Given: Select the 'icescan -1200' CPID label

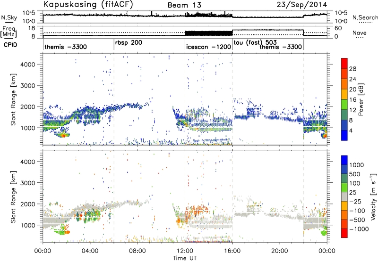Looking at the screenshot, I should [x=208, y=47].
